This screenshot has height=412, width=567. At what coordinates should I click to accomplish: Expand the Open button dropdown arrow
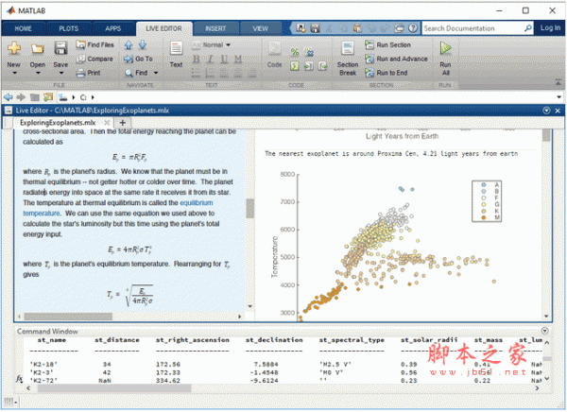(37, 75)
